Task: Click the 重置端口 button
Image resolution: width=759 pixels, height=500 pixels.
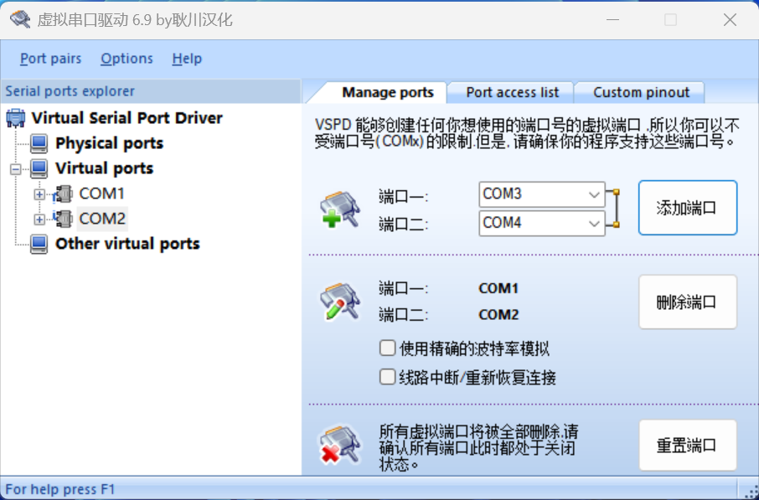Action: coord(687,446)
